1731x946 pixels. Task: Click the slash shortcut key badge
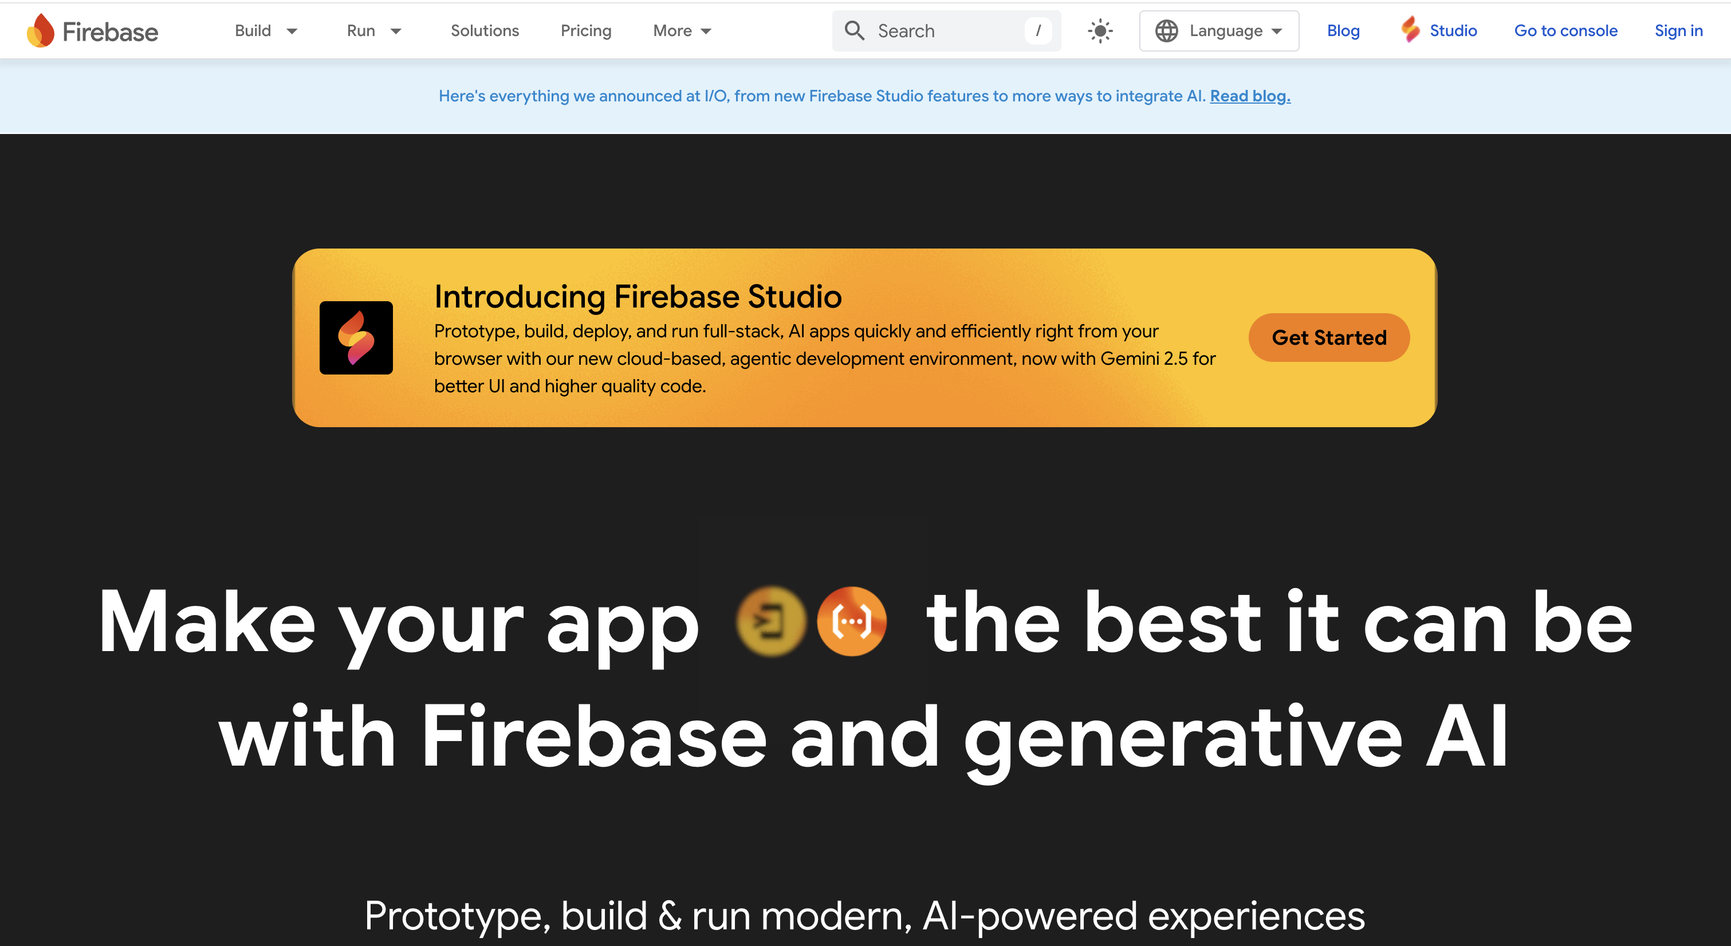pyautogui.click(x=1038, y=31)
